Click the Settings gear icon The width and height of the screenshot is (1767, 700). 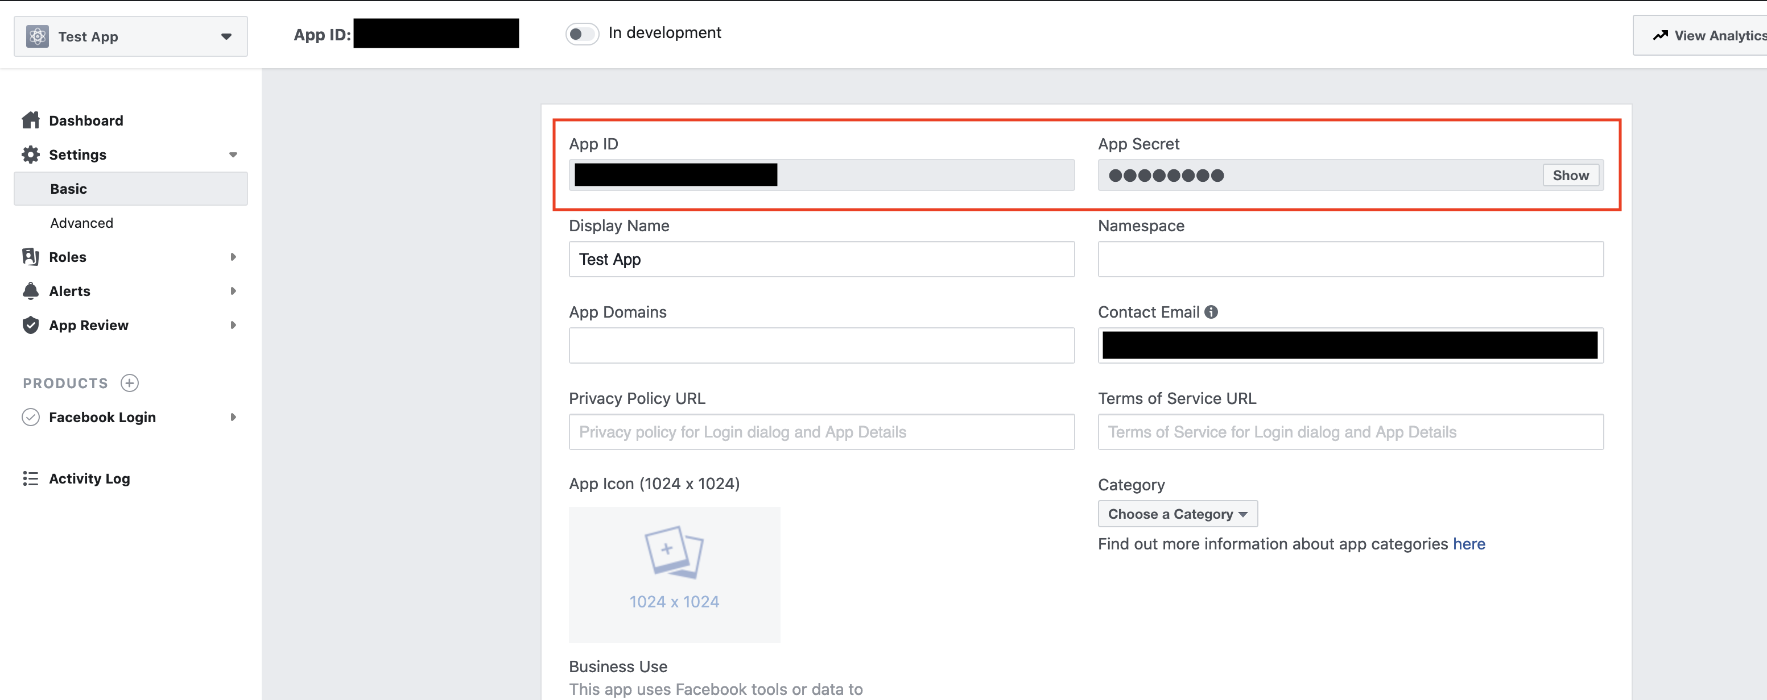[31, 155]
